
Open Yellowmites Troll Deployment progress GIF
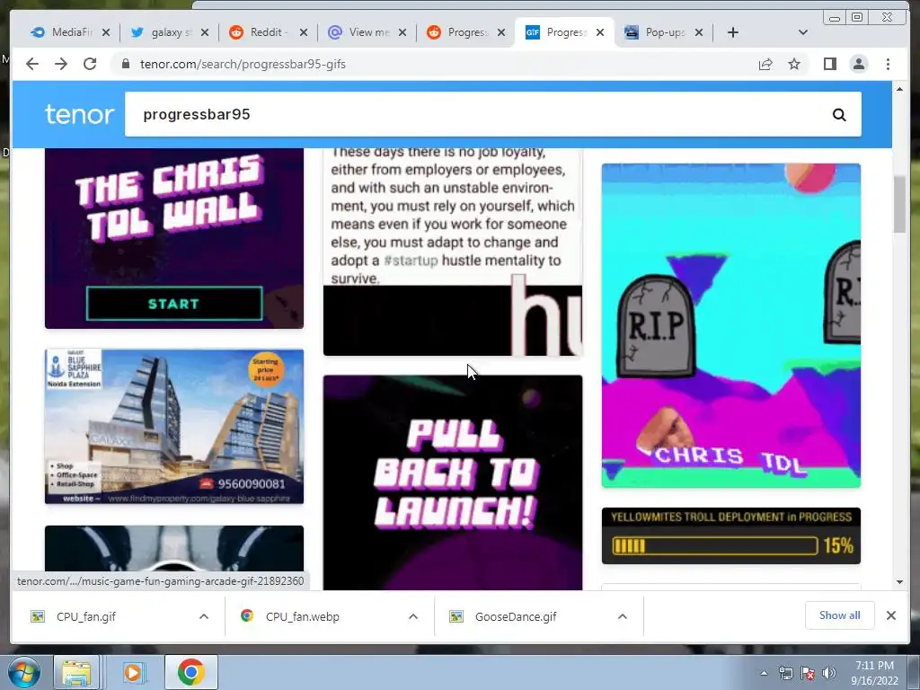(731, 535)
